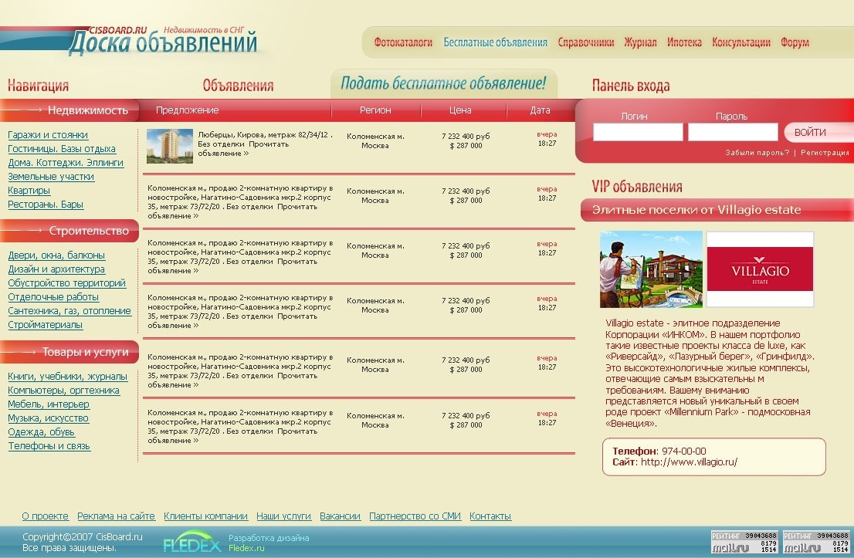
Task: Click the Забыли пароль? link
Action: [x=757, y=153]
